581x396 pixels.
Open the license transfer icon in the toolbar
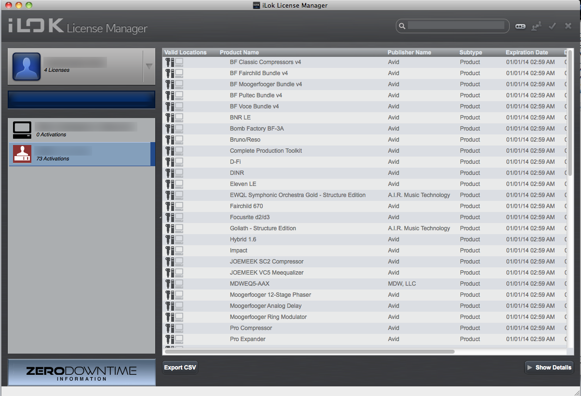536,26
